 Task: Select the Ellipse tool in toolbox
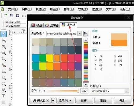pyautogui.click(x=4, y=77)
